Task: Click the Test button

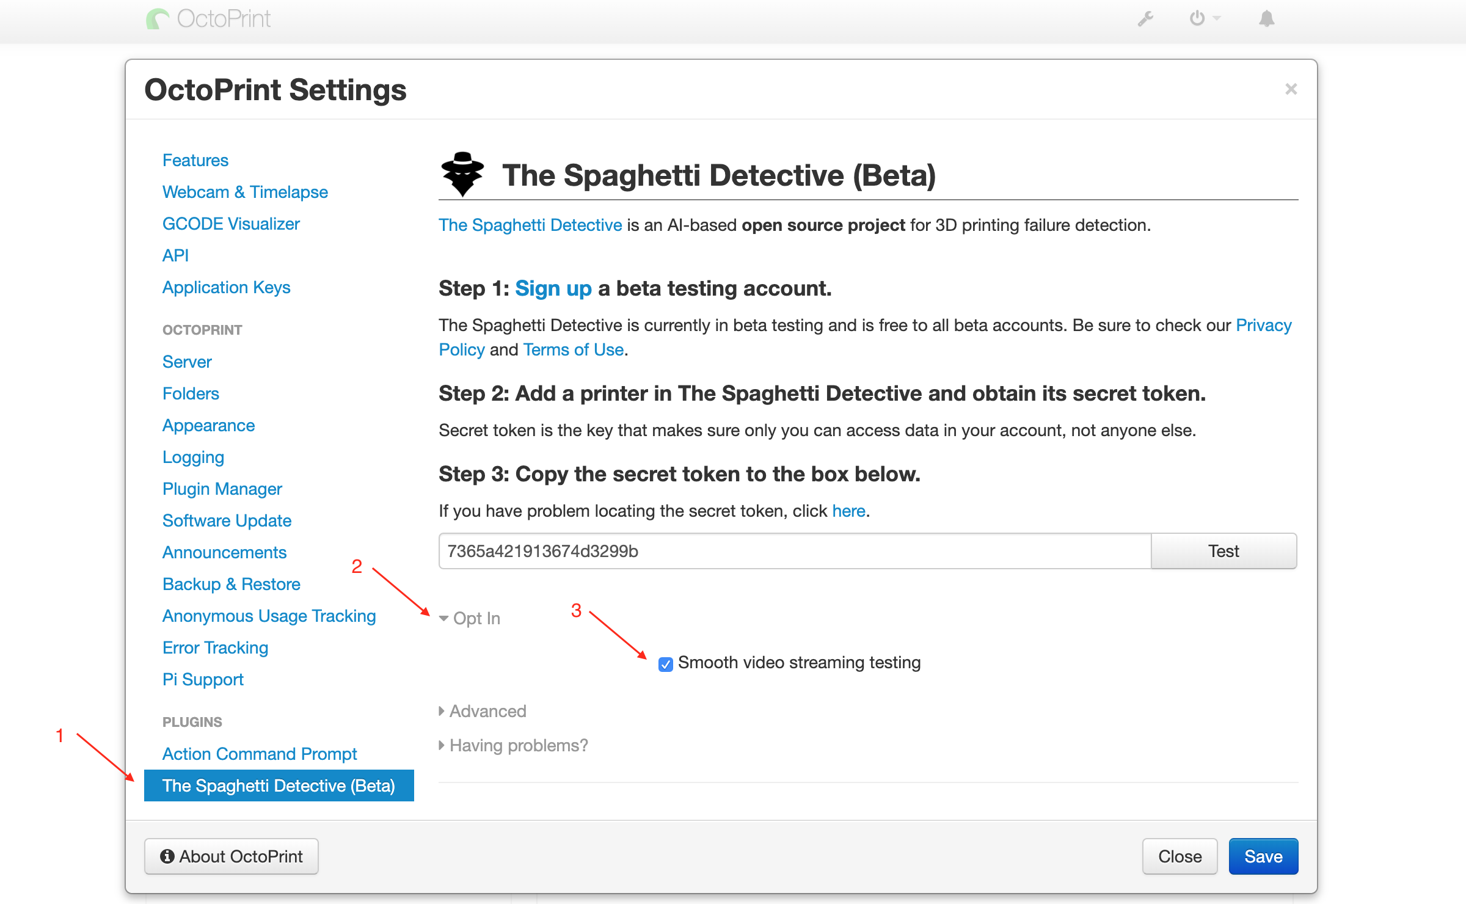Action: (x=1223, y=551)
